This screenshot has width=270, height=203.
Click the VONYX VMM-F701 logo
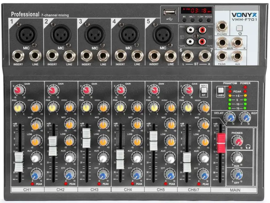(x=244, y=17)
